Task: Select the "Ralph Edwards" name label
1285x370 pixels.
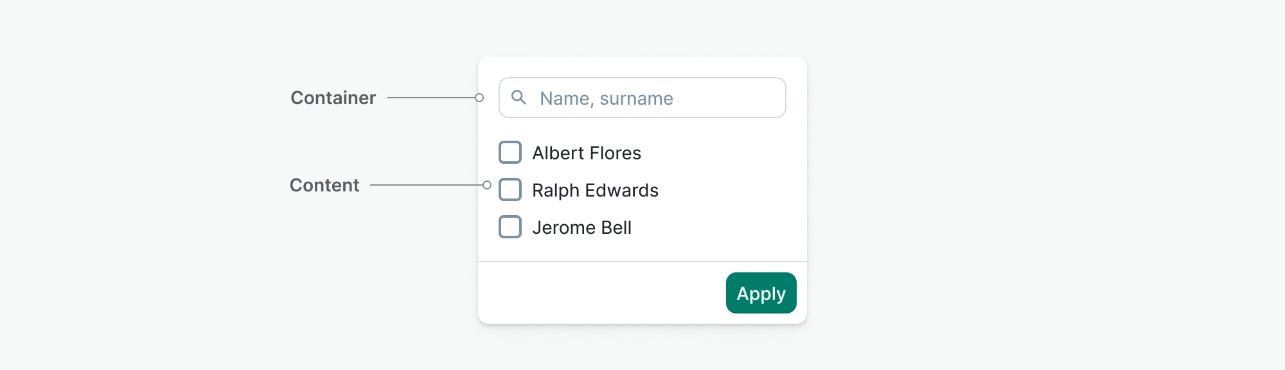Action: pos(595,190)
